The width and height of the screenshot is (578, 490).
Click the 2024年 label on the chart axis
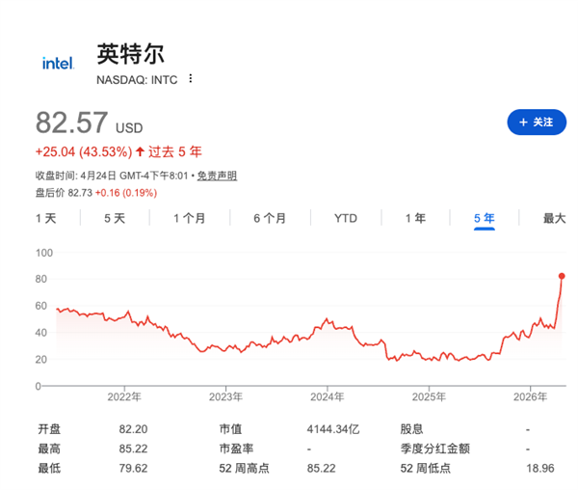(x=327, y=396)
